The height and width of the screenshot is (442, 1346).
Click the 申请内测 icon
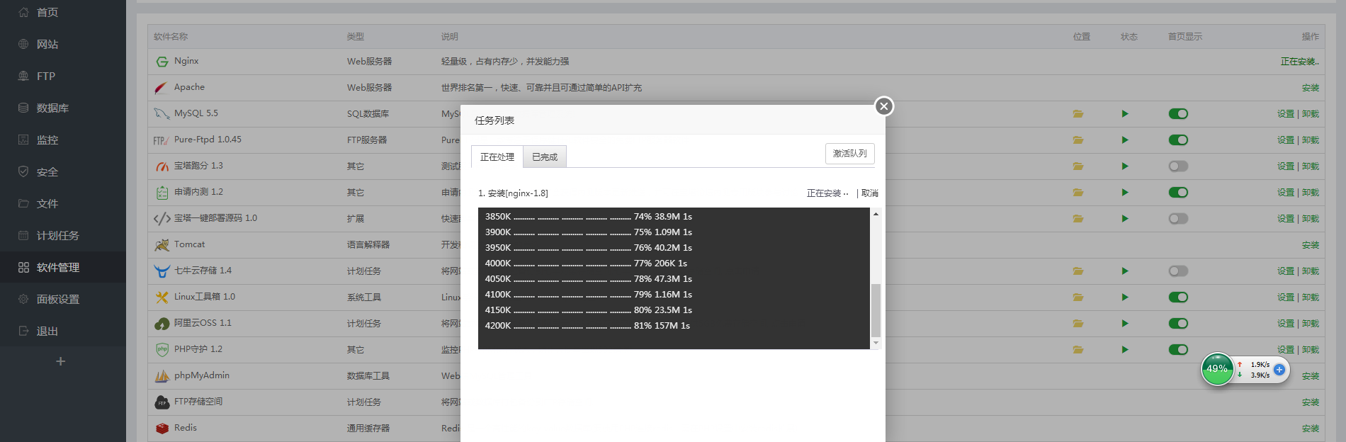(x=162, y=193)
